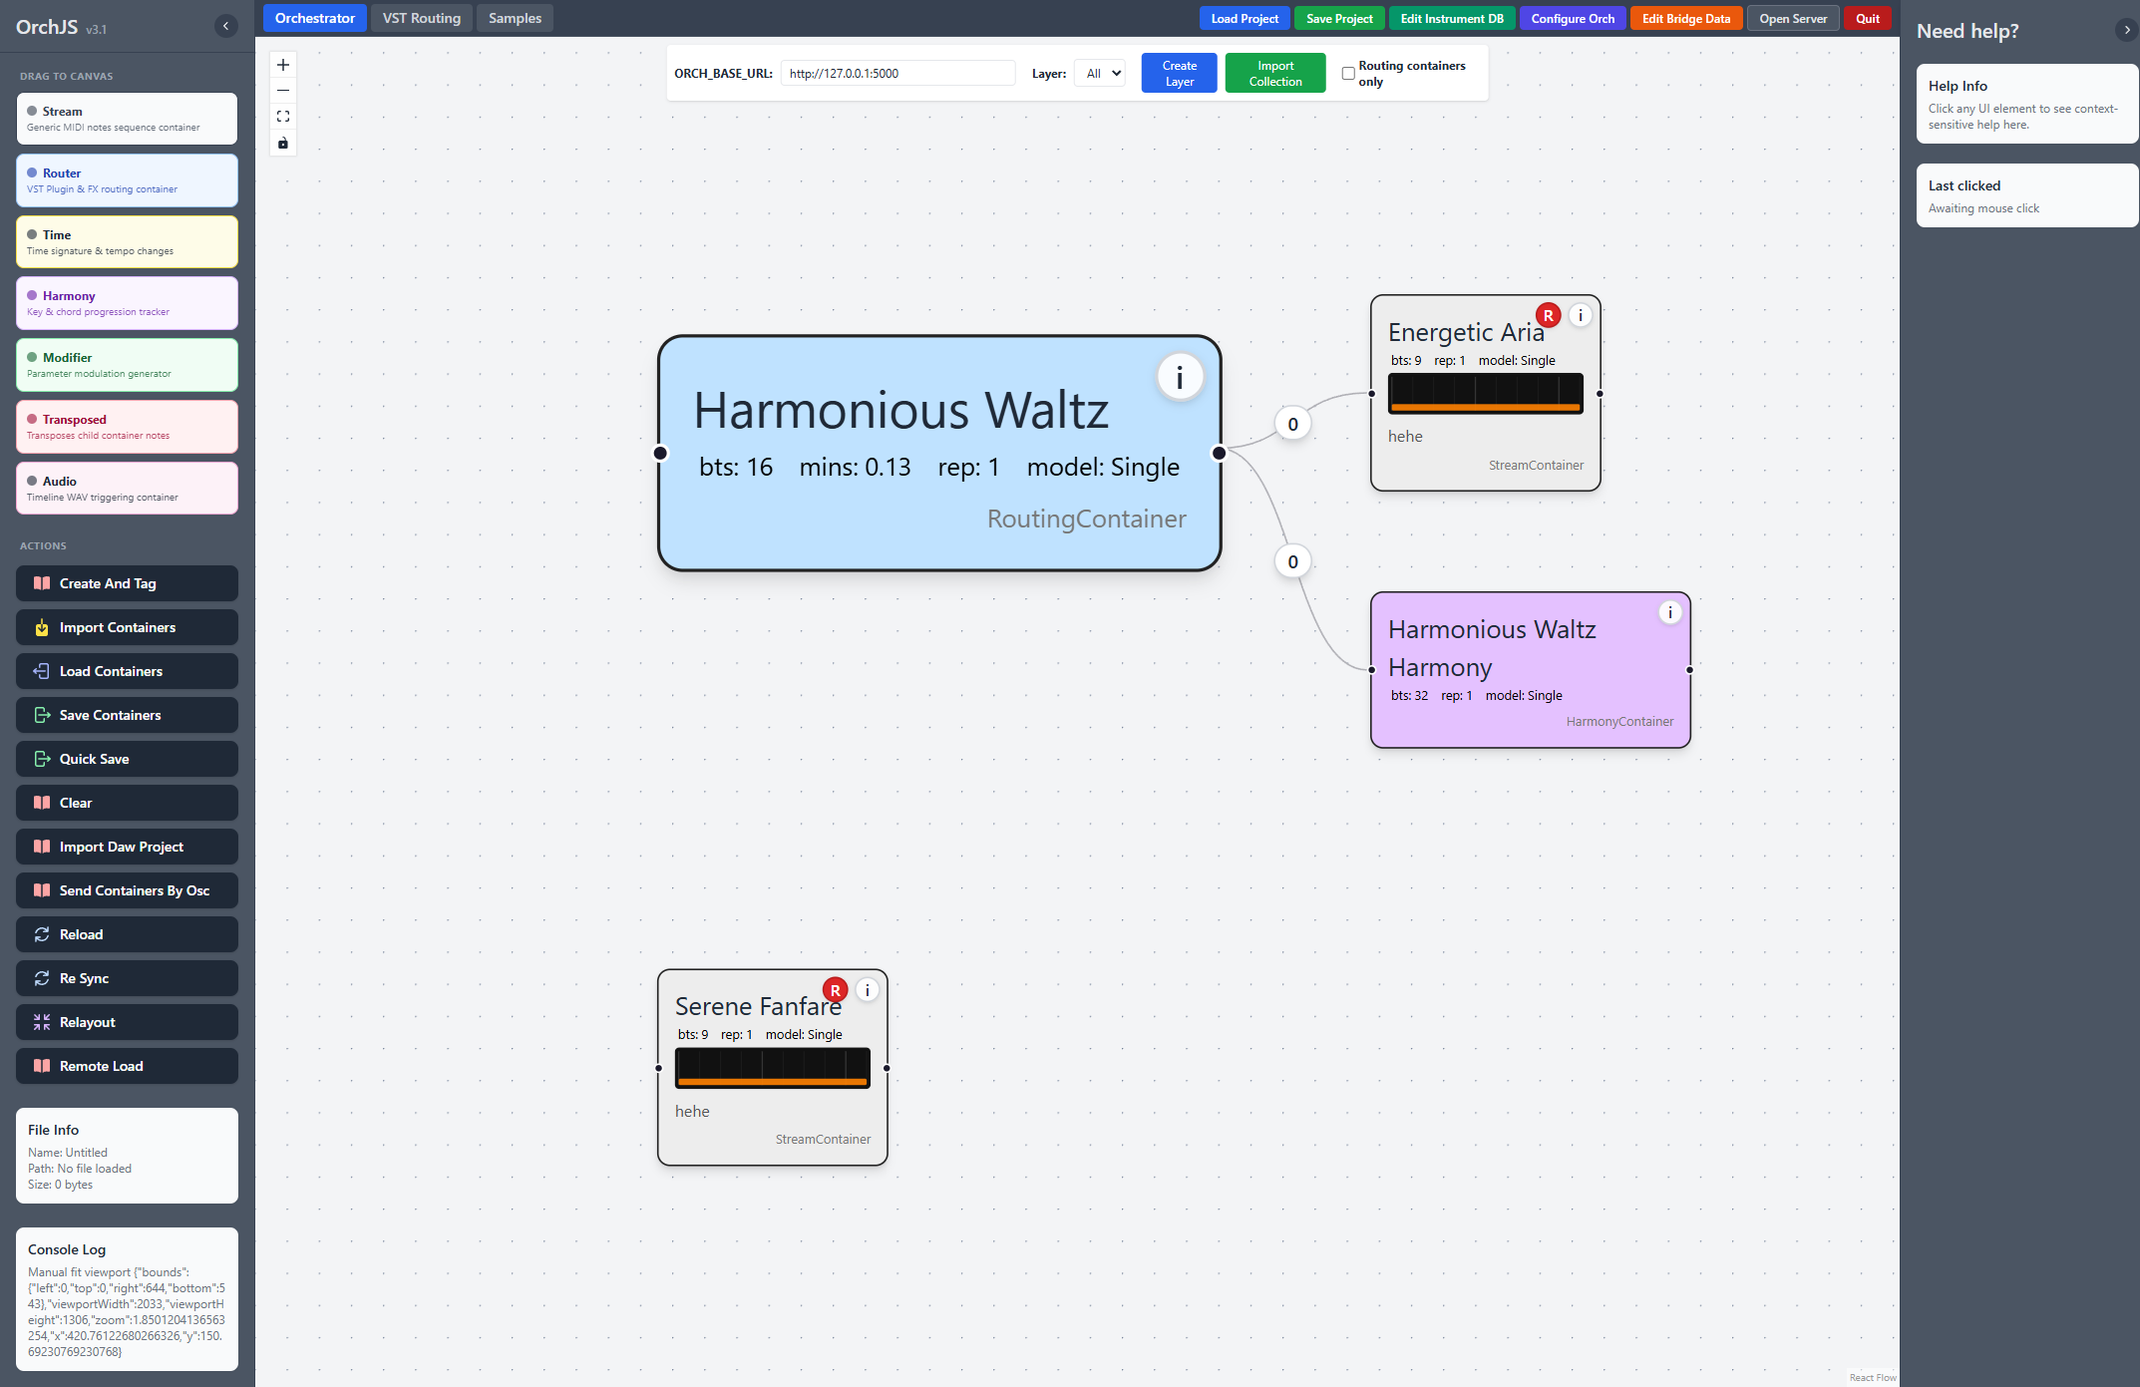This screenshot has height=1387, width=2140.
Task: Switch to the Orchestrator tab
Action: click(x=315, y=18)
